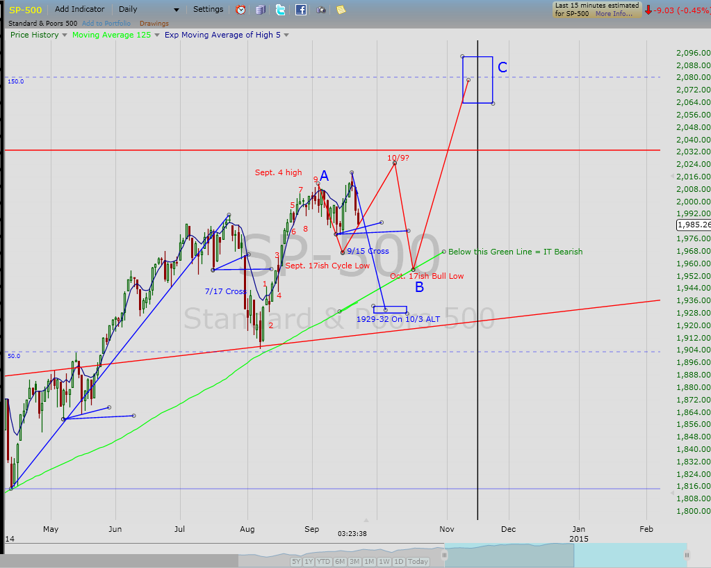
Task: Select the 1D range button
Action: point(398,562)
